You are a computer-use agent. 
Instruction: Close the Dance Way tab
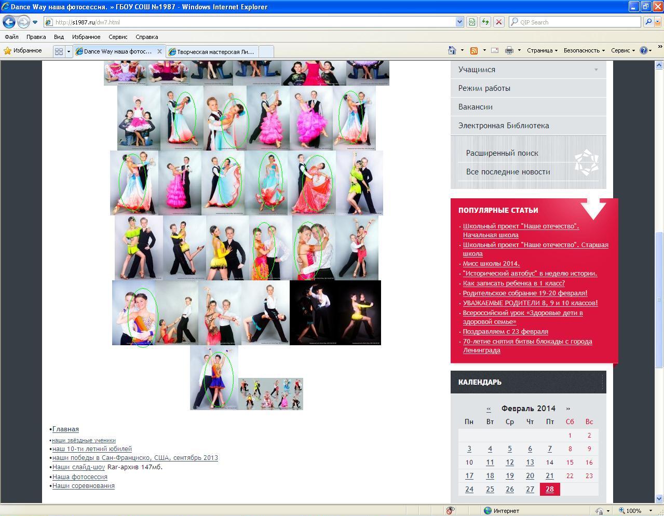159,51
